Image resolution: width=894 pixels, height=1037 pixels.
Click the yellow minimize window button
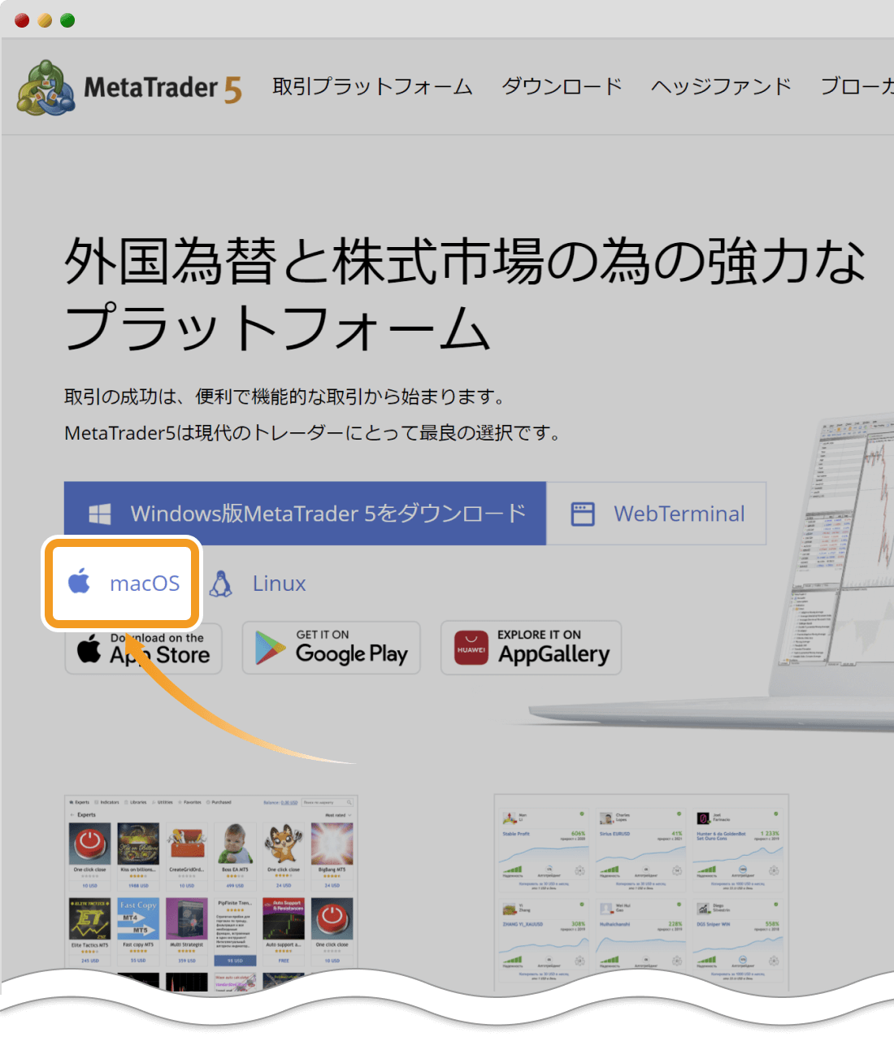pos(45,20)
